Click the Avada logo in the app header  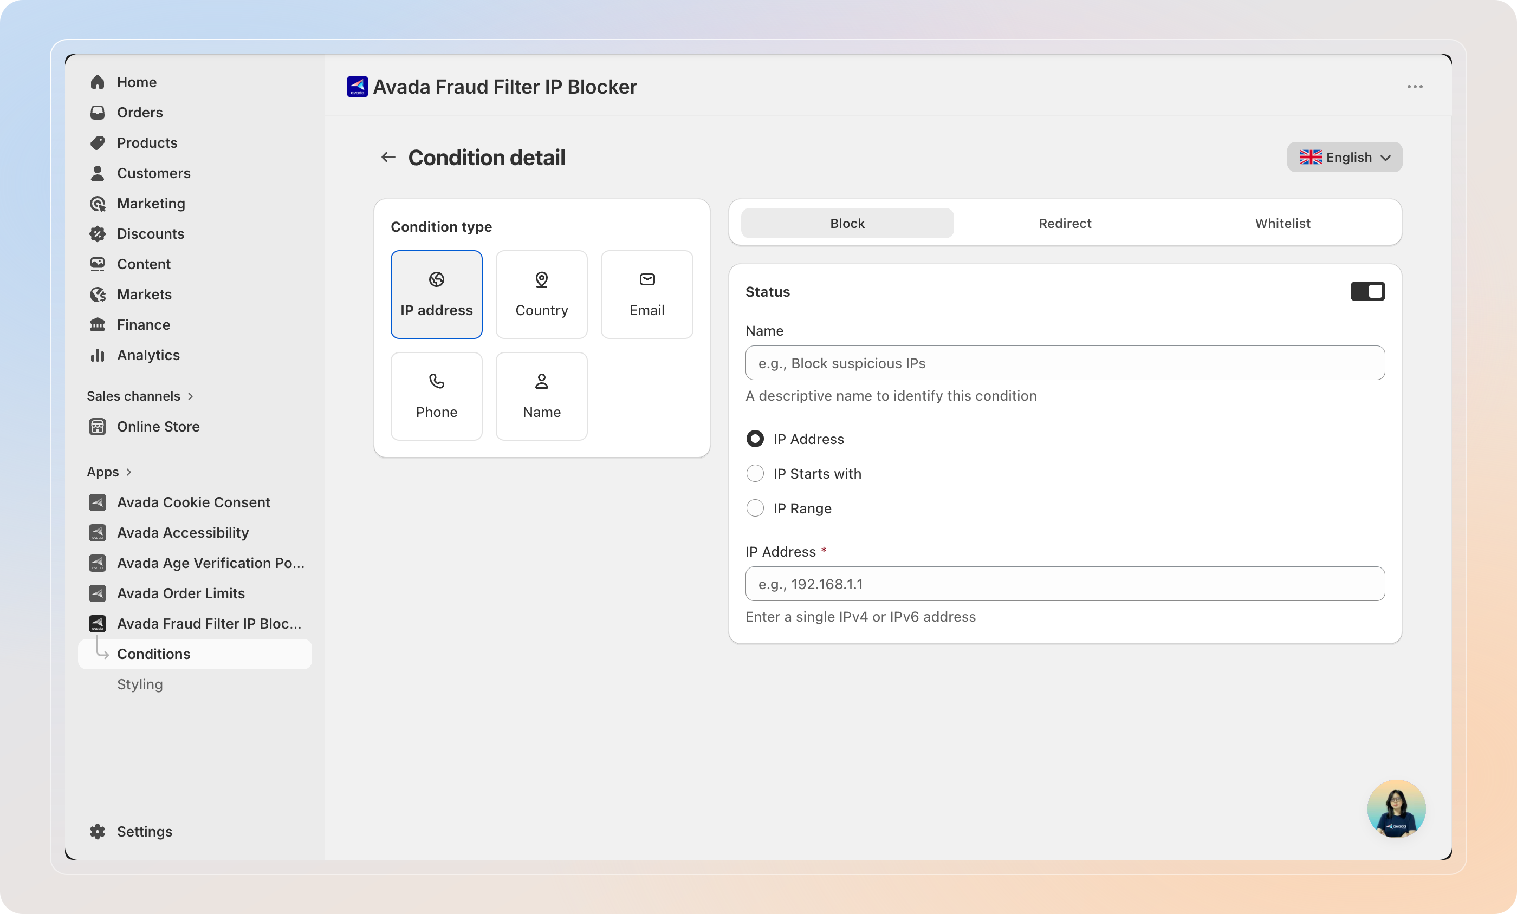(357, 87)
